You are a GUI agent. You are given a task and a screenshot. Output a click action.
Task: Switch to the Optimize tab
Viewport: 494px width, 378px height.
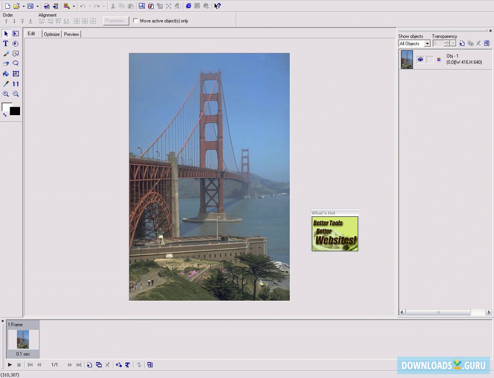coord(52,34)
